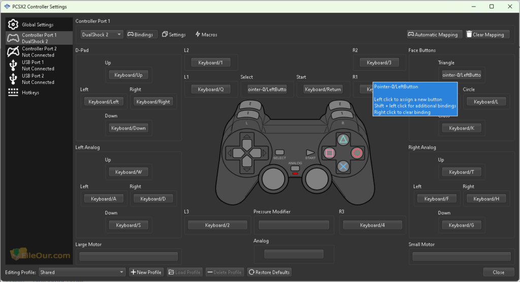Click Triangle button on controller image

pyautogui.click(x=343, y=139)
